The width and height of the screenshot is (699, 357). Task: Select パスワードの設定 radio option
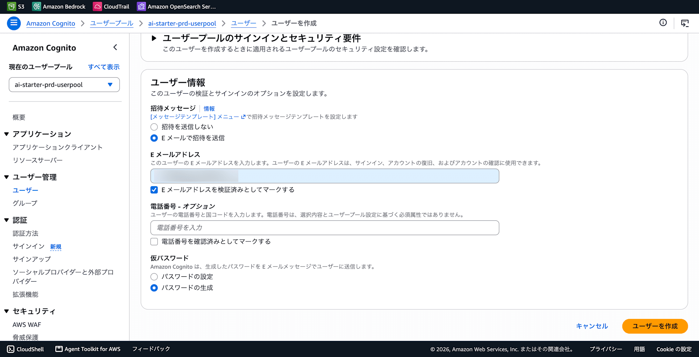click(x=154, y=277)
